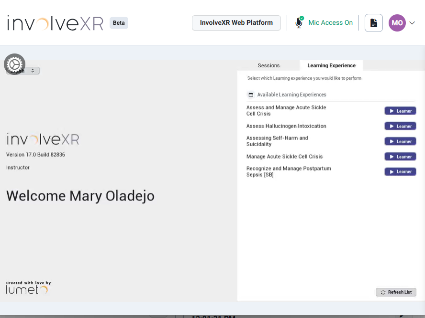Click the Available Learning Experiences heading
425x318 pixels.
pyautogui.click(x=291, y=95)
